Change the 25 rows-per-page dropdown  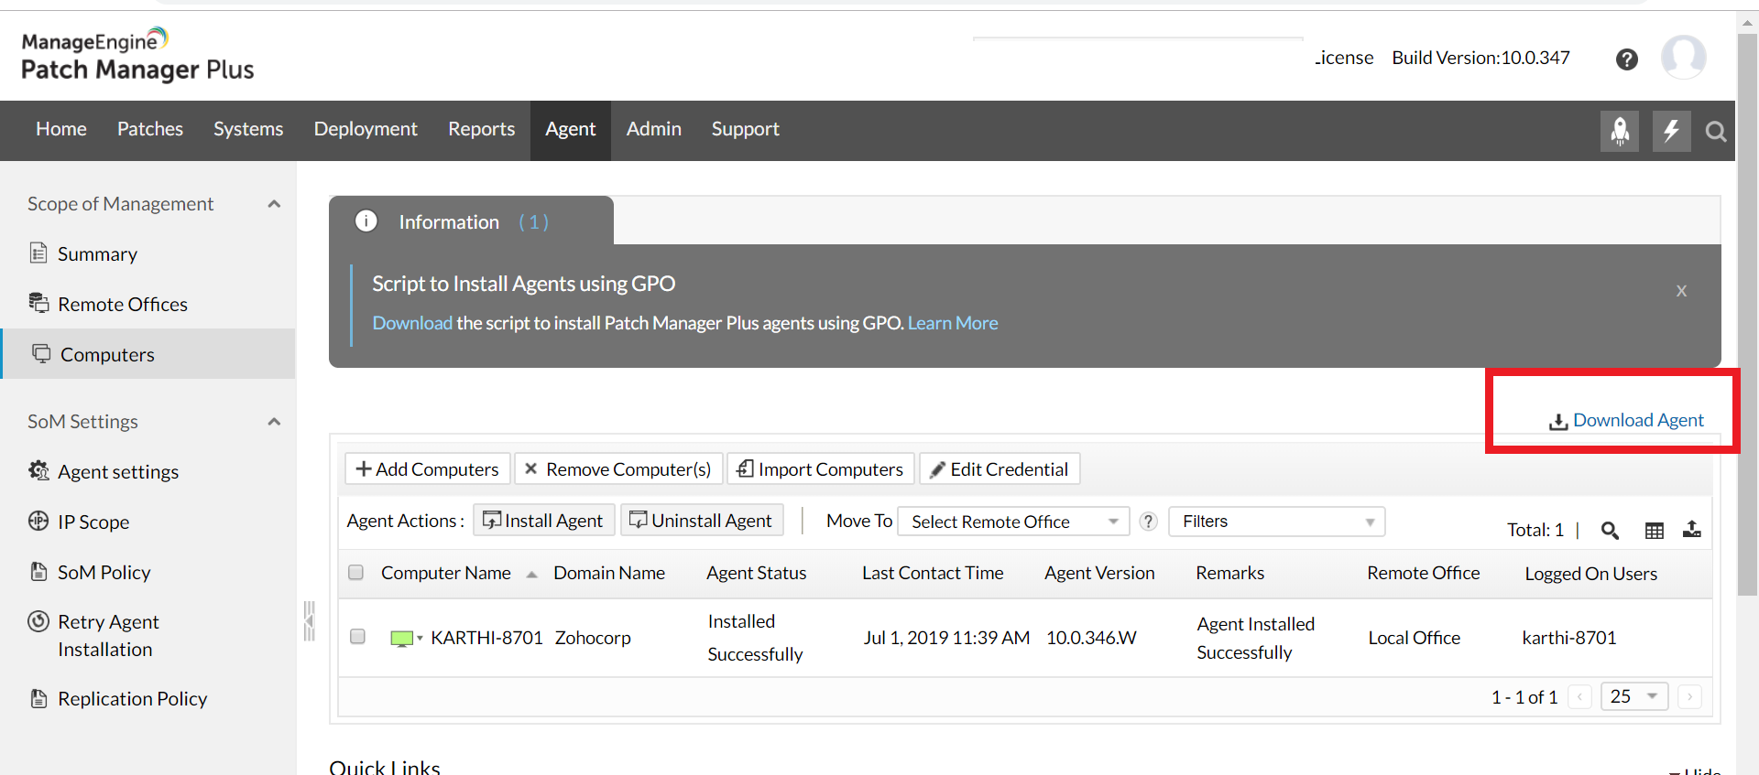point(1633,696)
